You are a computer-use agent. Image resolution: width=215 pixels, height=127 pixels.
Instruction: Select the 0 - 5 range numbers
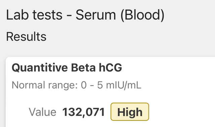tap(92, 85)
